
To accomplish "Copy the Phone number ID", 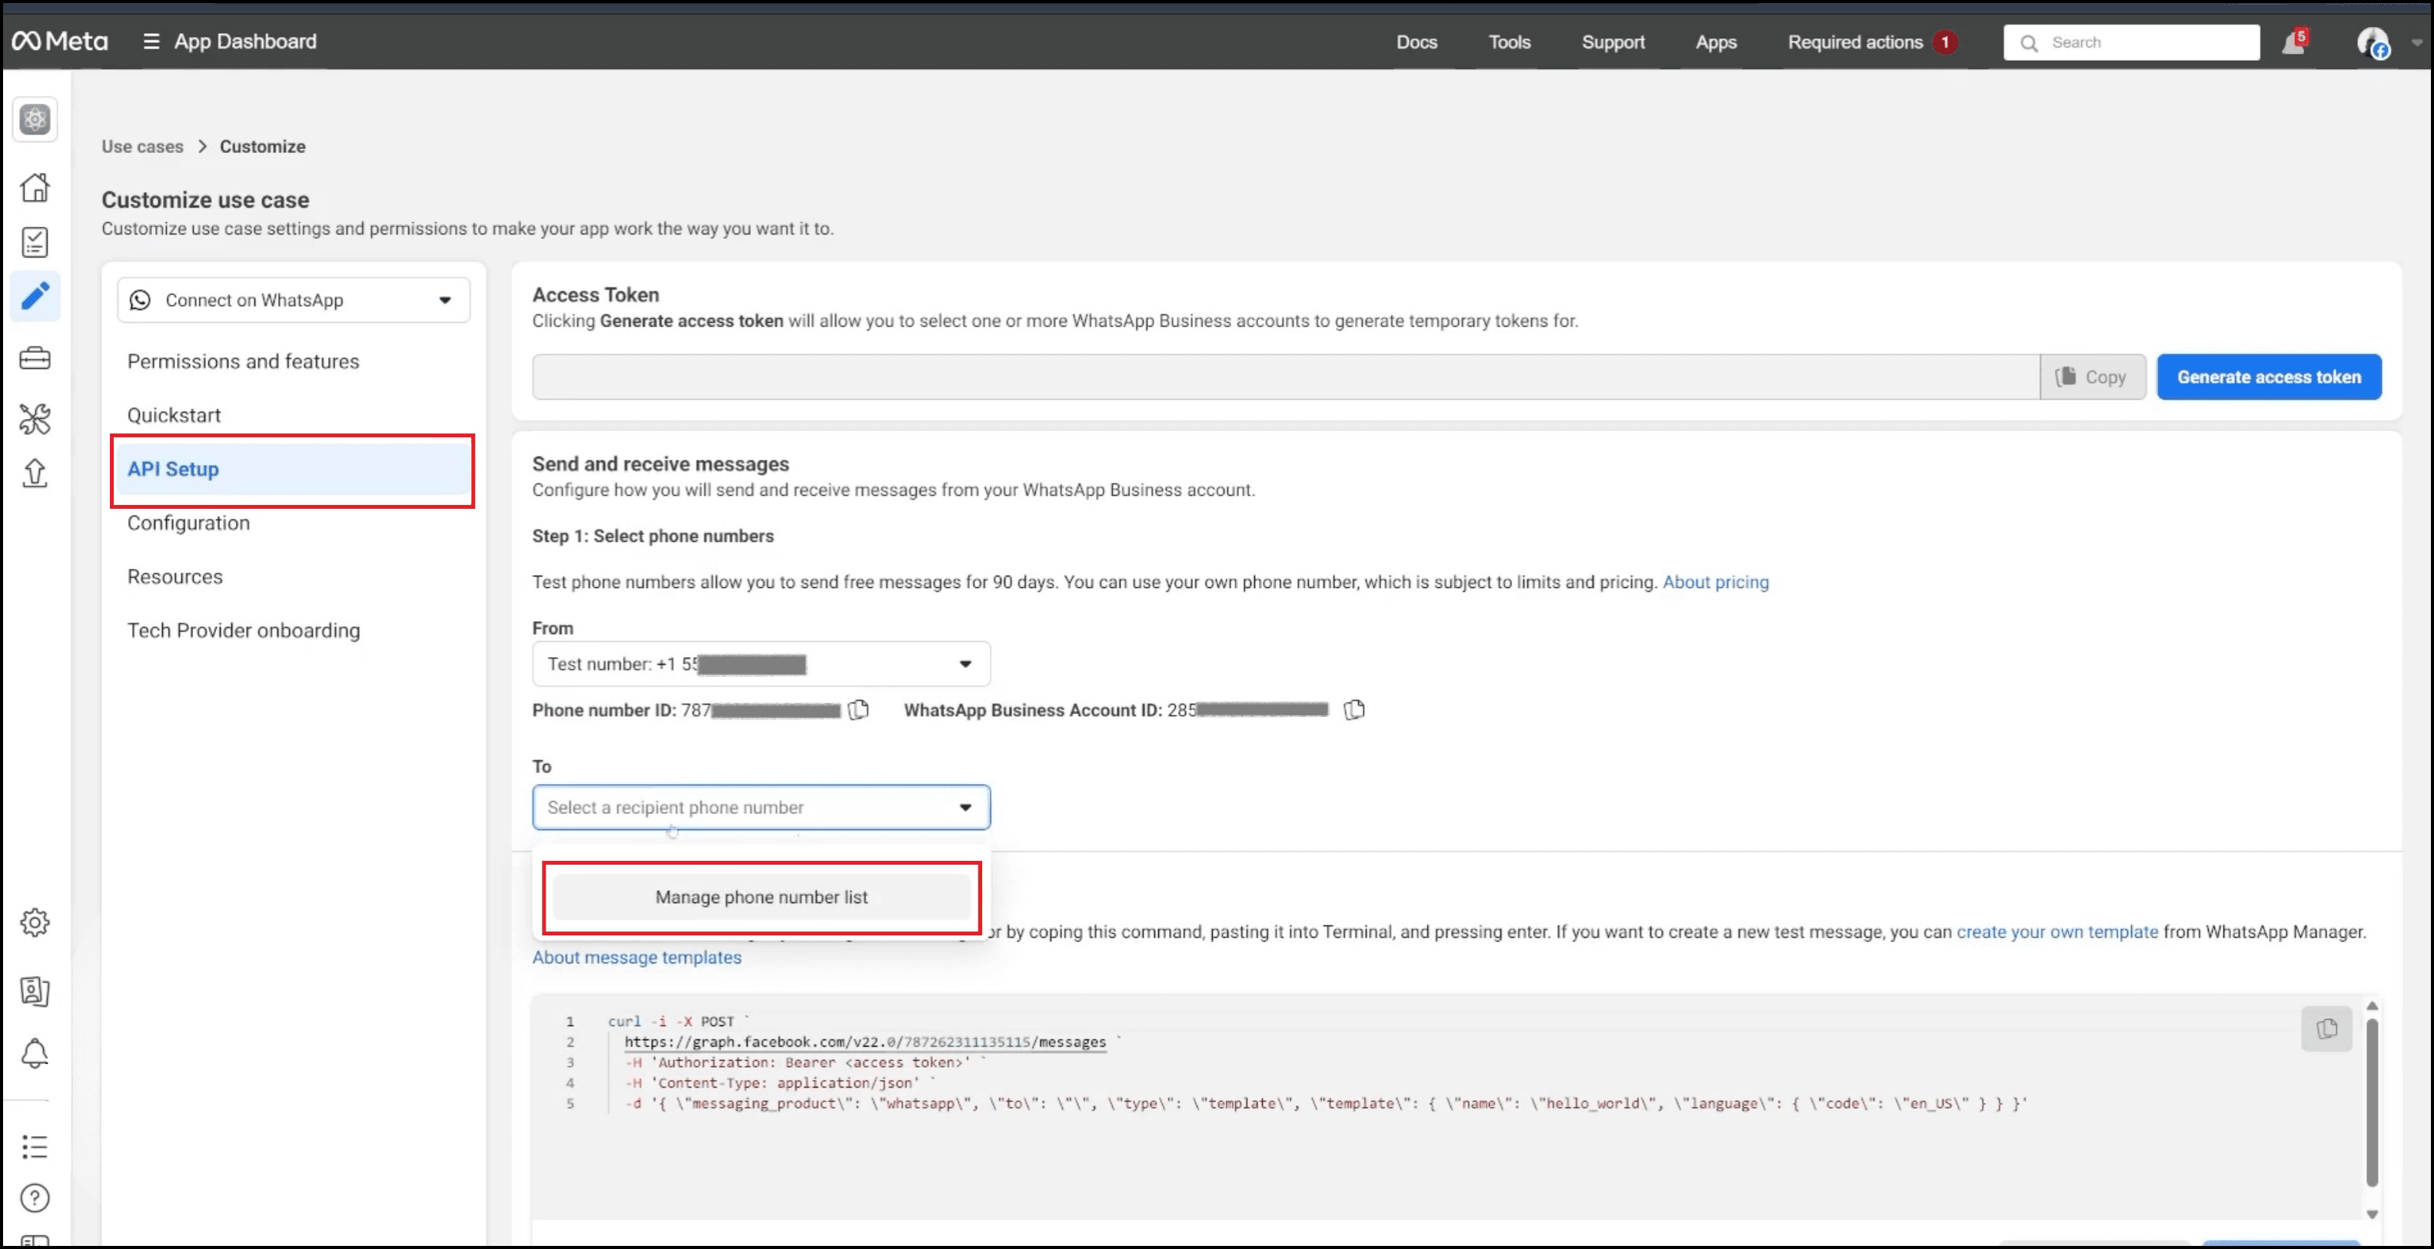I will (858, 709).
